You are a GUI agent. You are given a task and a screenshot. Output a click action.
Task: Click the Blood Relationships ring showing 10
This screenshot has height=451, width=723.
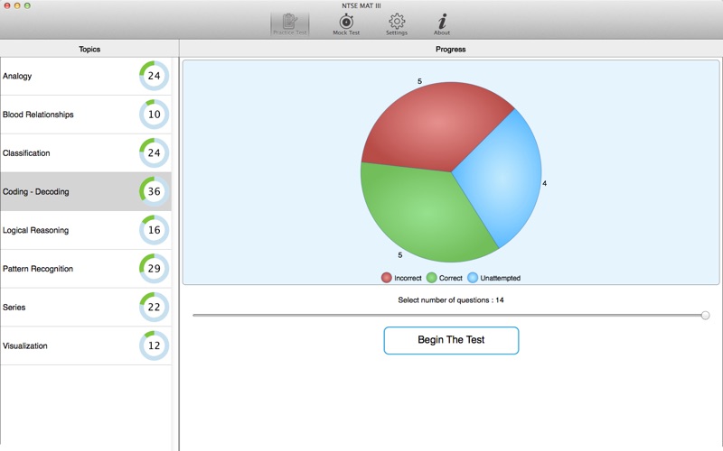point(154,115)
